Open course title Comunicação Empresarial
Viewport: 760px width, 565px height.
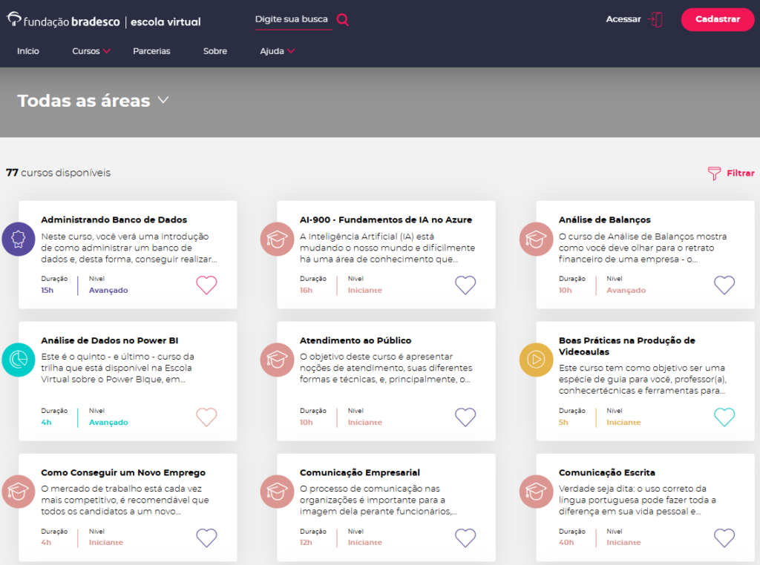pos(360,472)
